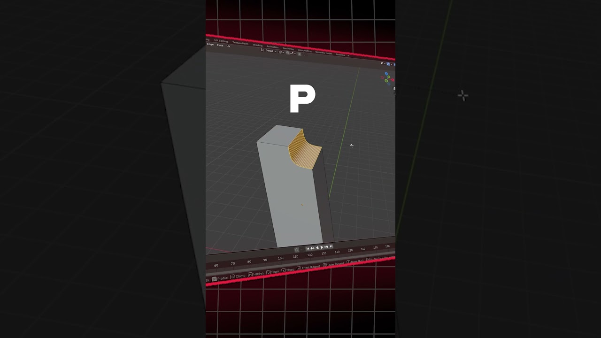The image size is (601, 338).
Task: Click the O Outer (Sharp) status hint
Action: click(x=333, y=265)
